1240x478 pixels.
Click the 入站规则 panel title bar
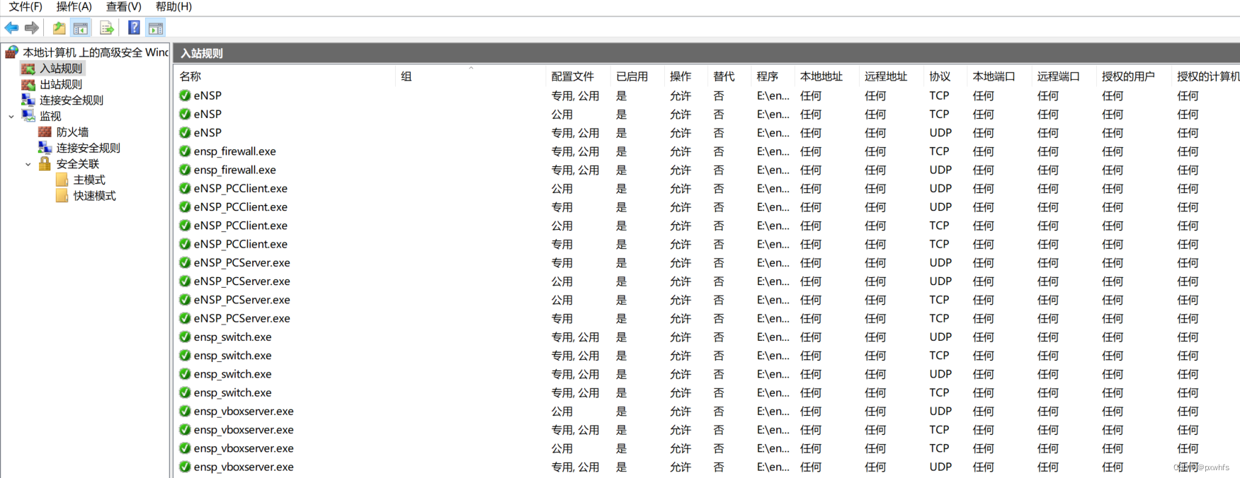coord(707,53)
